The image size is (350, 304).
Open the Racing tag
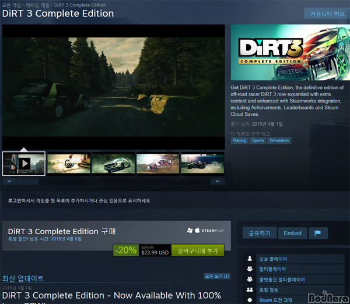click(x=240, y=140)
